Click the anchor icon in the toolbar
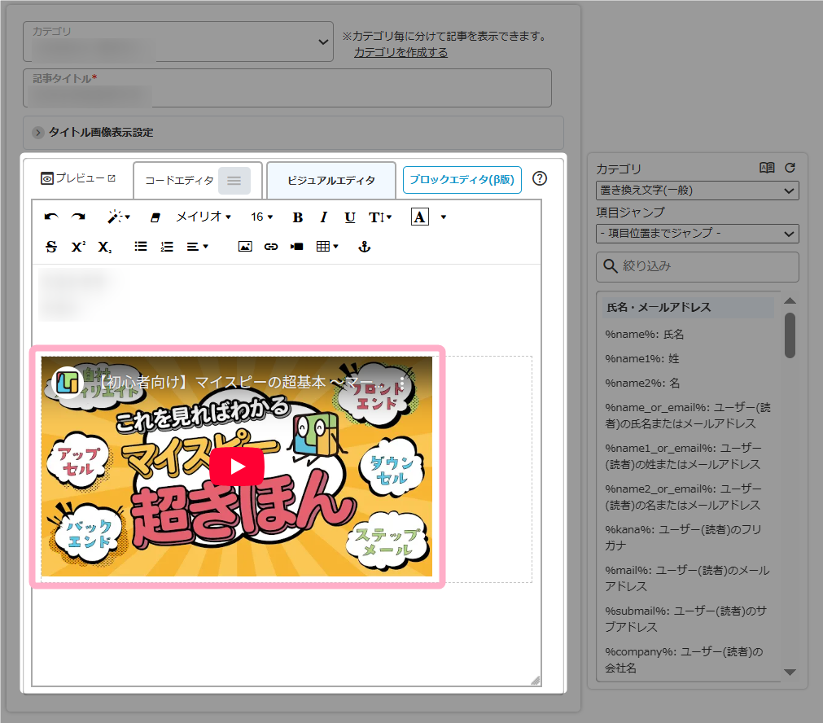The width and height of the screenshot is (823, 723). 365,247
